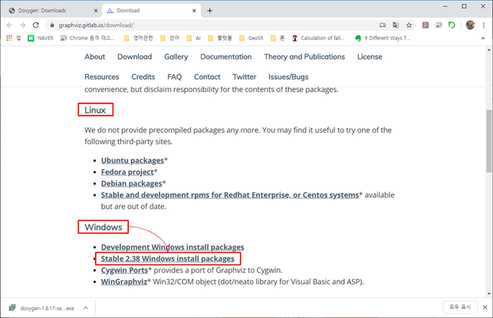Open the Chrome remote desktop bookmark
Screen dimensions: 493x318
pyautogui.click(x=87, y=38)
